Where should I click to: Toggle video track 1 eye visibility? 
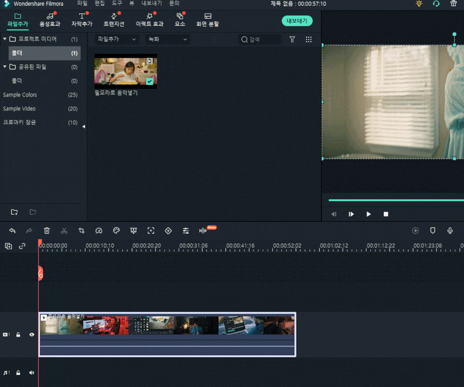coord(32,335)
